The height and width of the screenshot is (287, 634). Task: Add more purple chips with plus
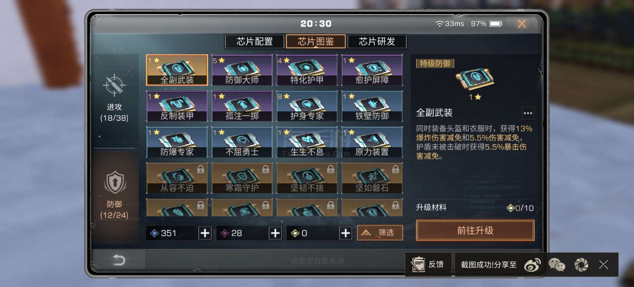(x=275, y=233)
